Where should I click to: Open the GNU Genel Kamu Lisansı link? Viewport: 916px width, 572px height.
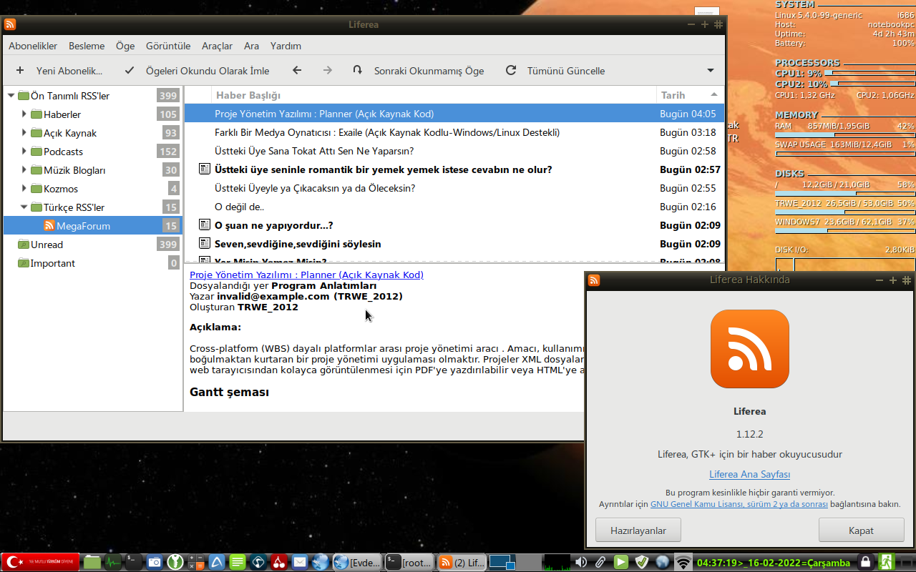pos(739,504)
